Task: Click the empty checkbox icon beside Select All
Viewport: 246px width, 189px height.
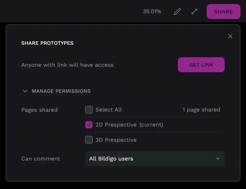Action: [x=89, y=109]
